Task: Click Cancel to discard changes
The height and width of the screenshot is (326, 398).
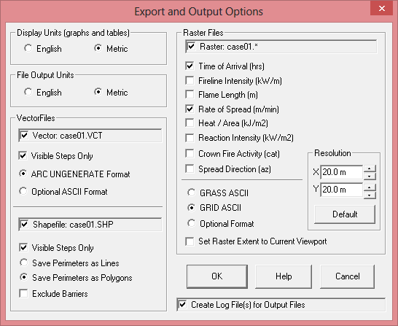Action: coord(347,276)
